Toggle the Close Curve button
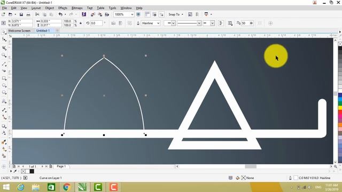This screenshot has height=192, width=342. 221,23
